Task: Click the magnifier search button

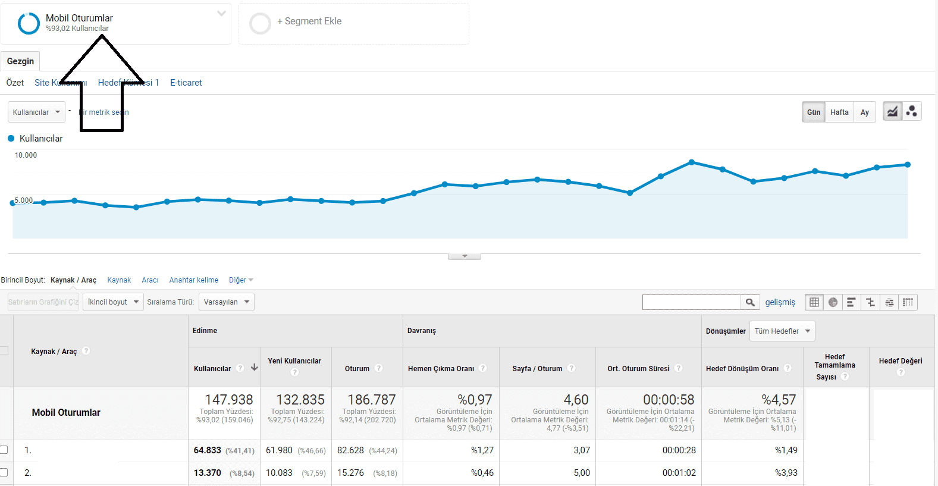Action: pos(750,302)
